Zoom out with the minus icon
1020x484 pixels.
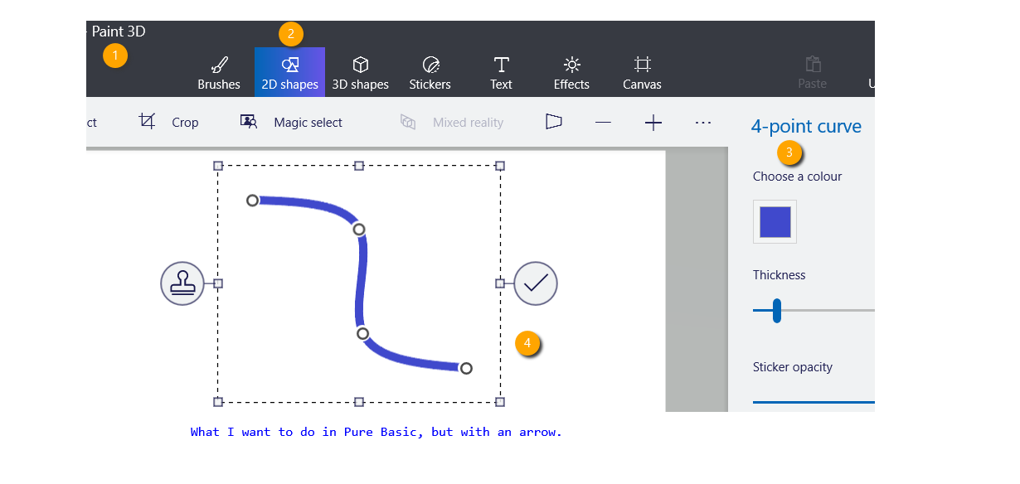(603, 123)
